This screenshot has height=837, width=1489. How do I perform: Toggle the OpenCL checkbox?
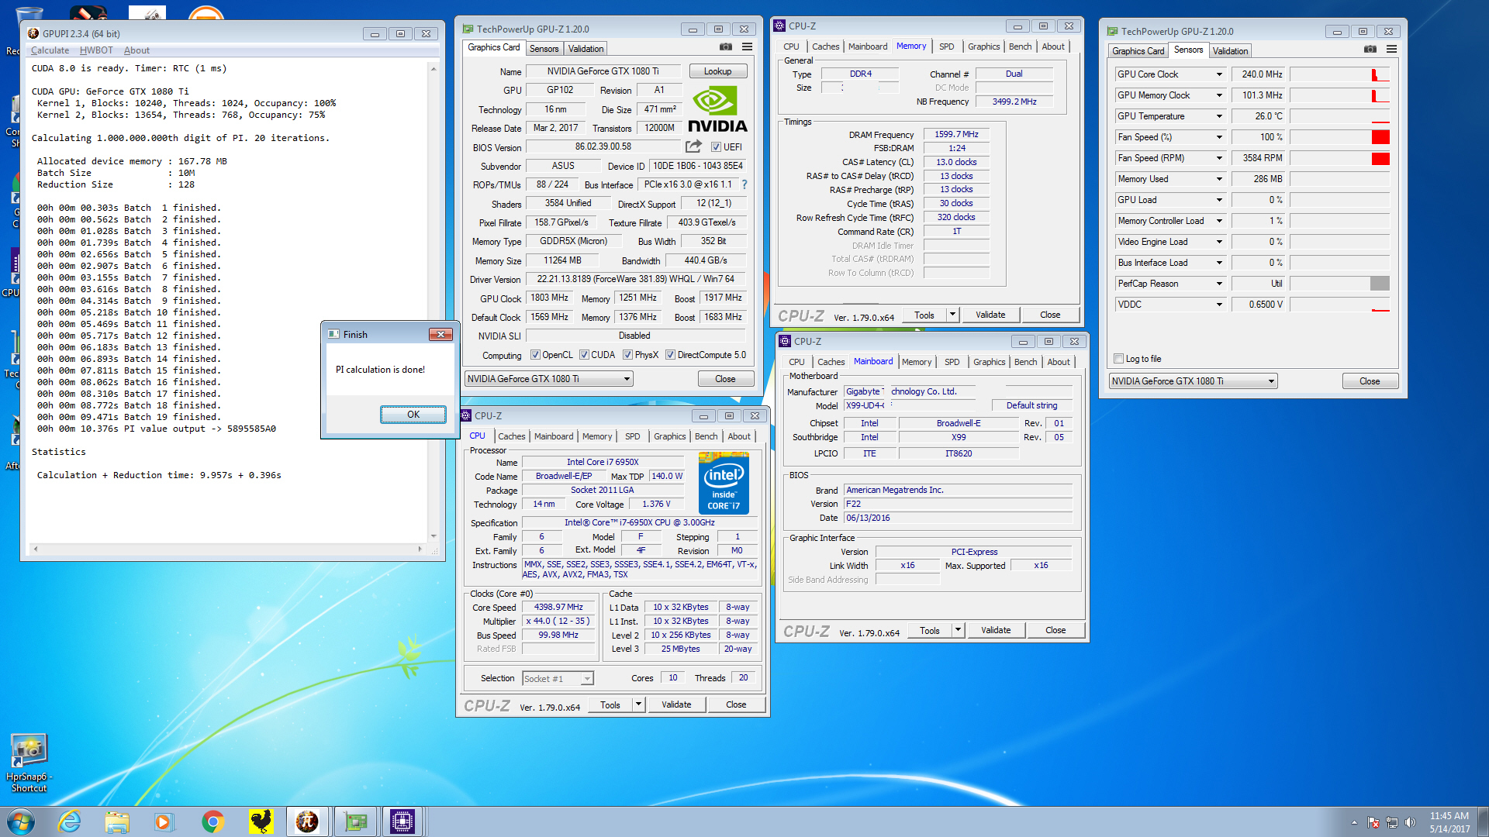pyautogui.click(x=535, y=355)
